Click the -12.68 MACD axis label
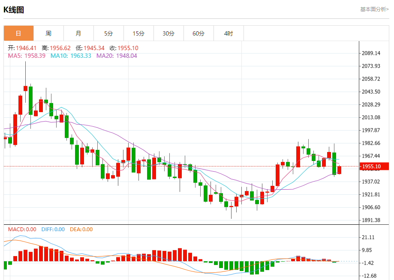 [369, 276]
